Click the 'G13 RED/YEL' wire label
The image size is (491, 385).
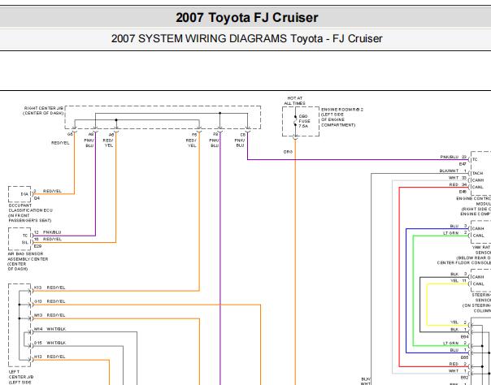click(x=50, y=301)
